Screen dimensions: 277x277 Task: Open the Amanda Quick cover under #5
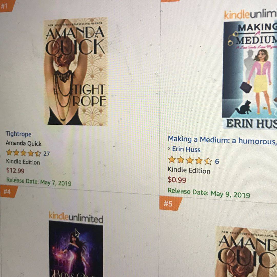[x=246, y=252]
